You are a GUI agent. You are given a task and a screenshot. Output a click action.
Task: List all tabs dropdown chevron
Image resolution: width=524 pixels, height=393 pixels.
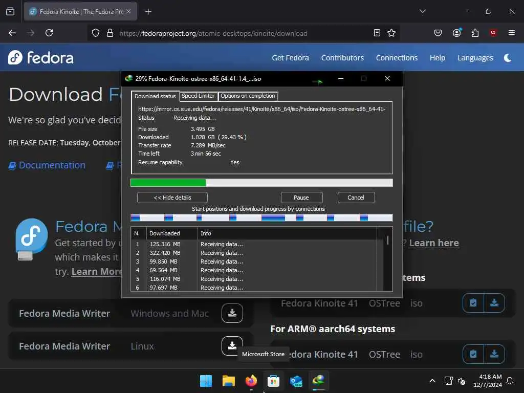coord(422,11)
